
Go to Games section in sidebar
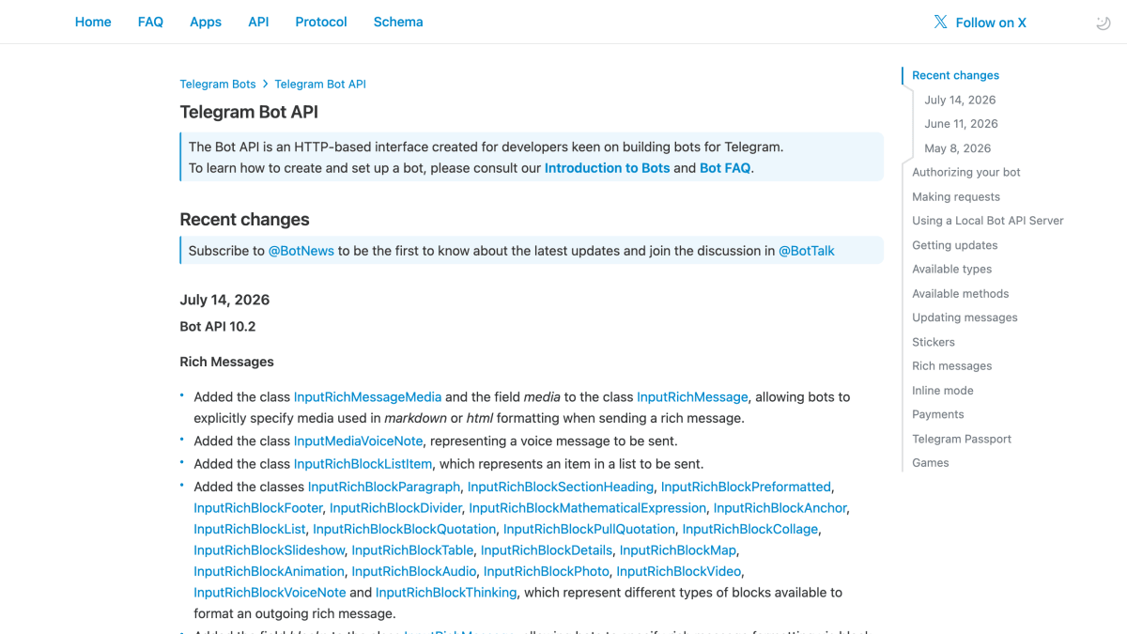931,462
